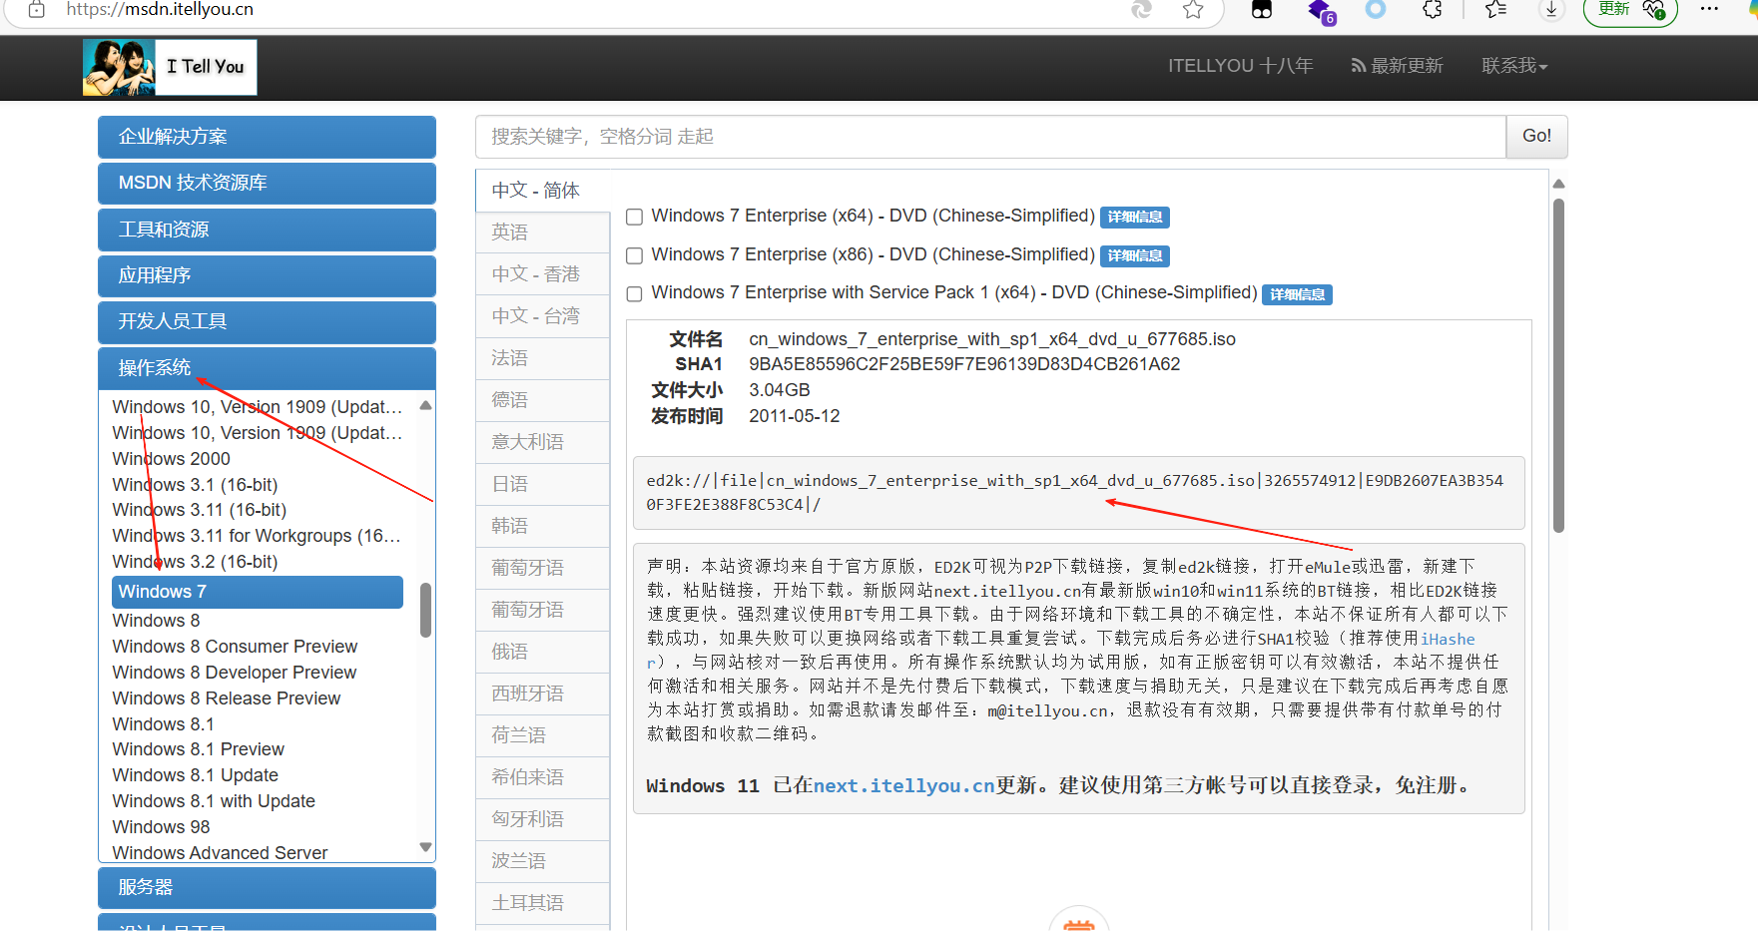Open the 最新更新 RSS link
1758x931 pixels.
[1398, 66]
